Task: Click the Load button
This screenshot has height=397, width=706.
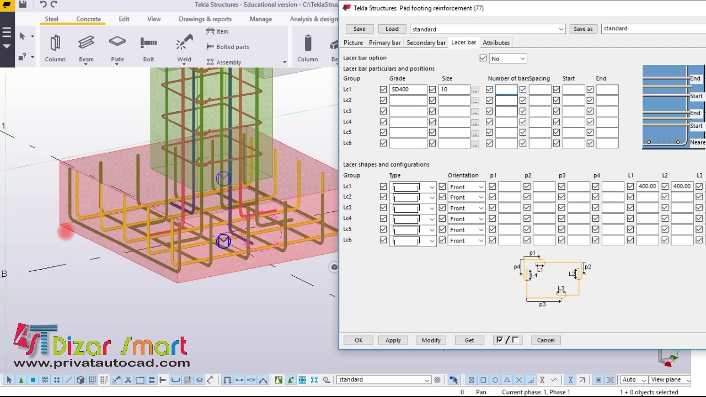Action: pyautogui.click(x=392, y=29)
